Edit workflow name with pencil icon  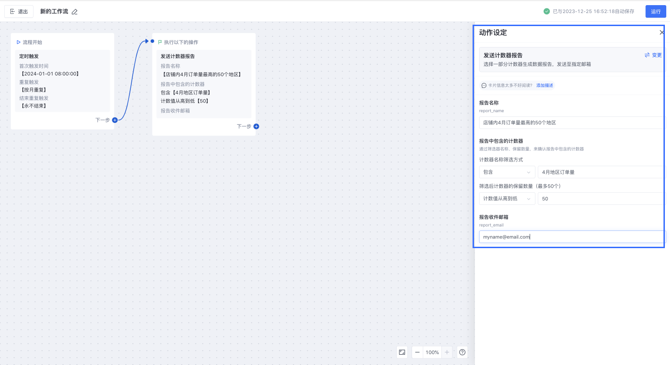pyautogui.click(x=75, y=12)
